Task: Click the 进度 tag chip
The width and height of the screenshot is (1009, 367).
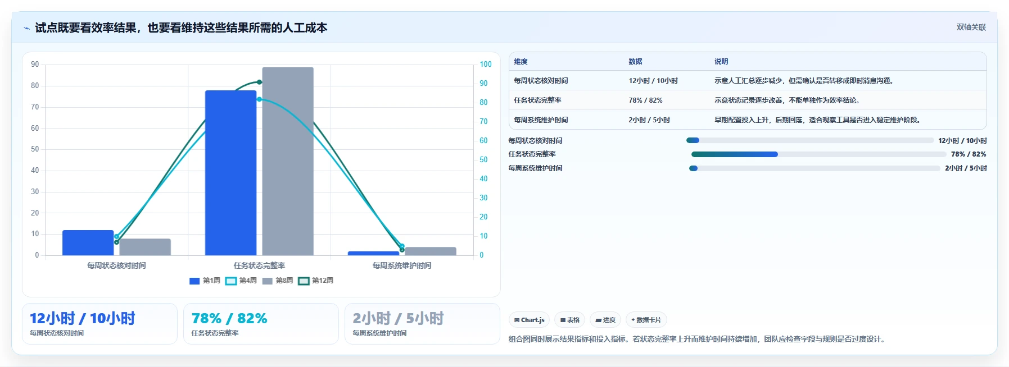Action: (x=605, y=320)
